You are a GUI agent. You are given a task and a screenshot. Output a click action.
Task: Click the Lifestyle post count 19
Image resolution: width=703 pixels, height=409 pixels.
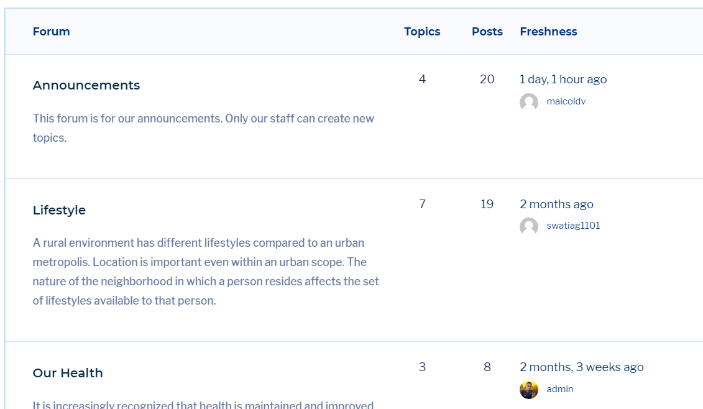(487, 204)
